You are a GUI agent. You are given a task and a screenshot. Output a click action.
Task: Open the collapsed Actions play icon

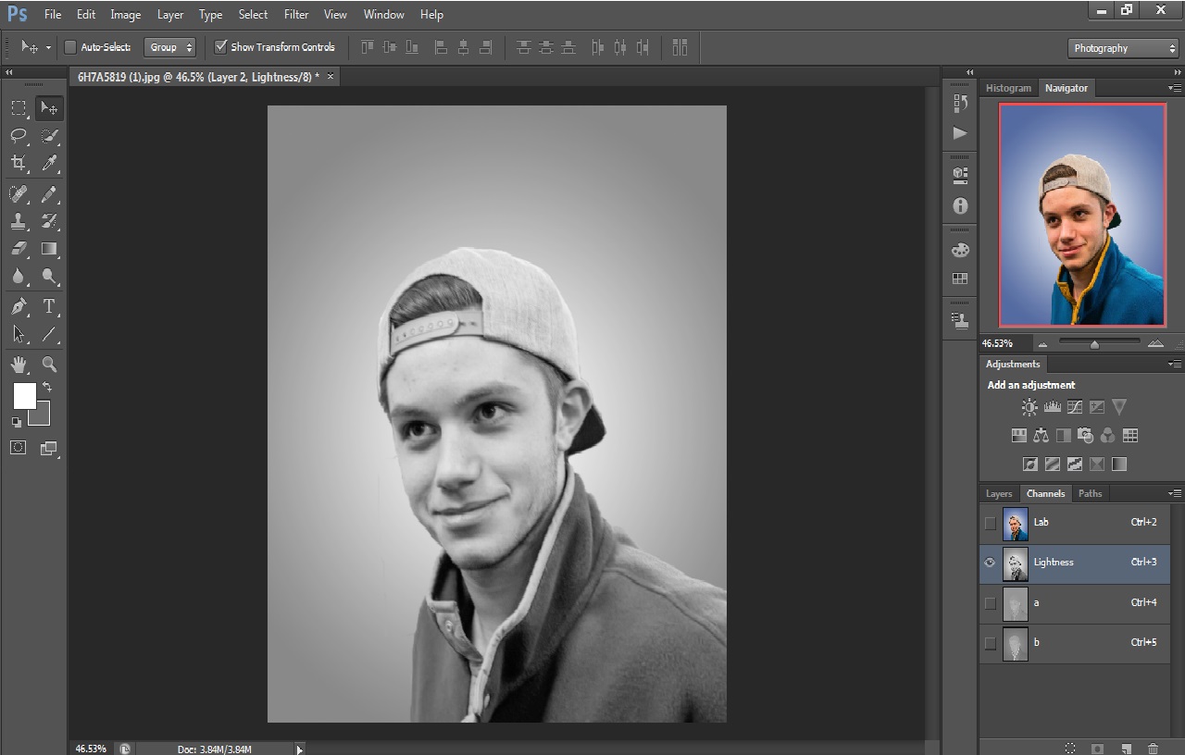point(960,133)
